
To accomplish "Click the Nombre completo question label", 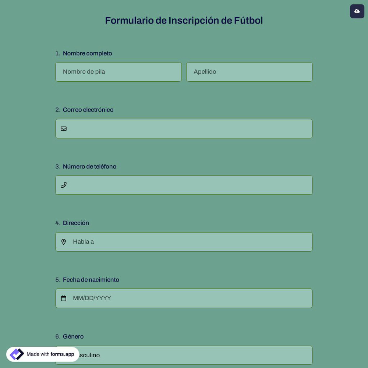I will pos(87,53).
